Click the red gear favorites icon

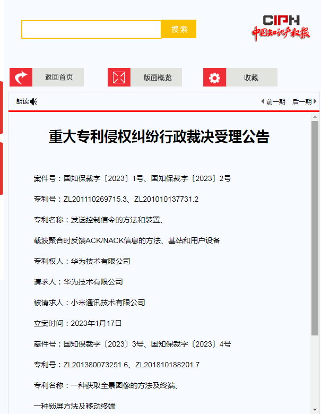(x=214, y=77)
